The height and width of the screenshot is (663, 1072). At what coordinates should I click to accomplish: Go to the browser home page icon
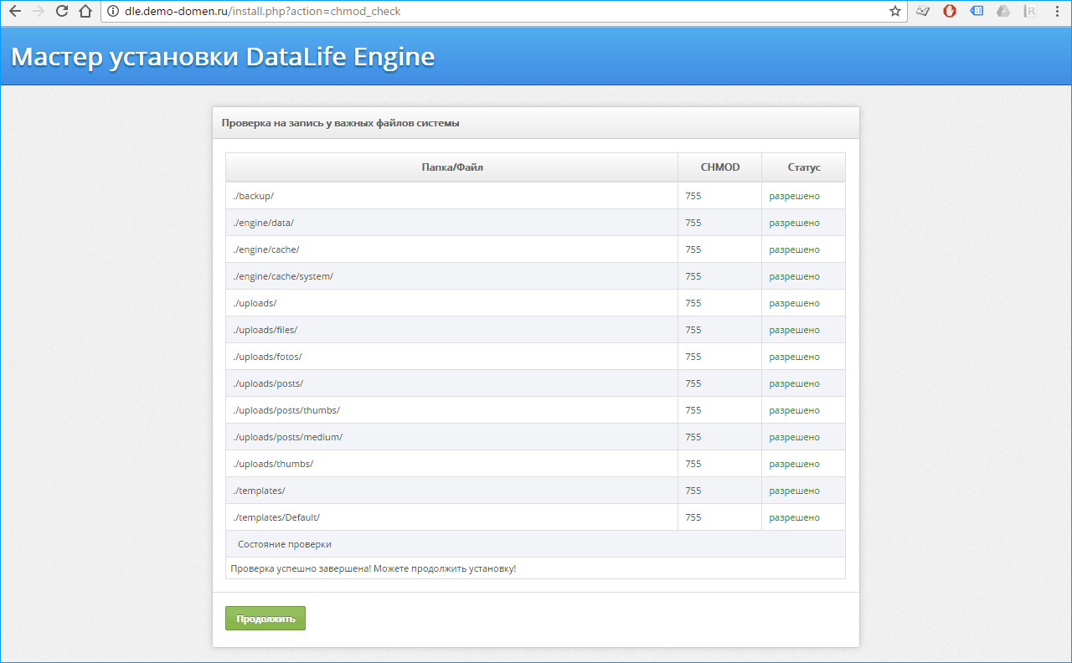point(85,12)
